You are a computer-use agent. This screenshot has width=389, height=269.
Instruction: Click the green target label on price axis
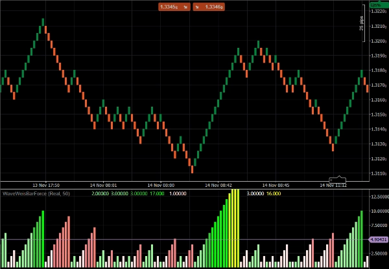pos(378,5)
